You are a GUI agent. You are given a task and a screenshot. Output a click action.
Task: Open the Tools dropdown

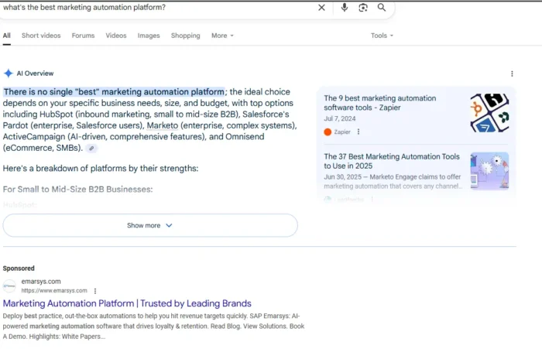(382, 36)
